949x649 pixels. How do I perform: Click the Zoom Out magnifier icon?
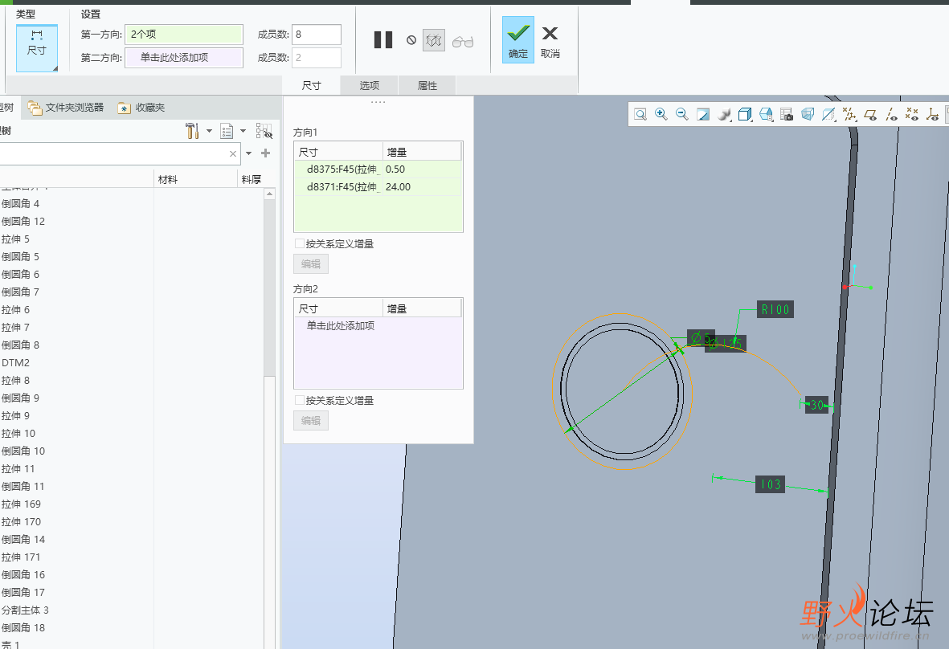(x=682, y=114)
